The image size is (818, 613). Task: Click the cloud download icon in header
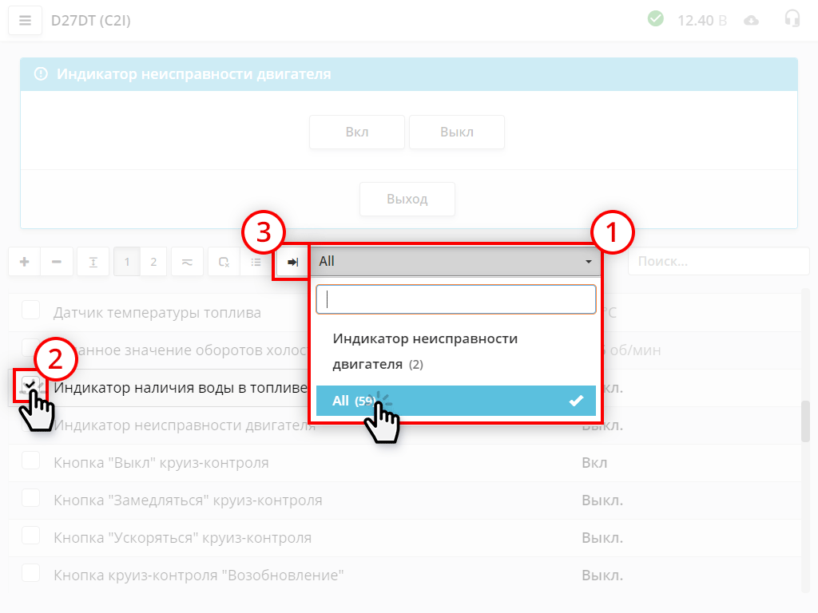click(x=751, y=20)
